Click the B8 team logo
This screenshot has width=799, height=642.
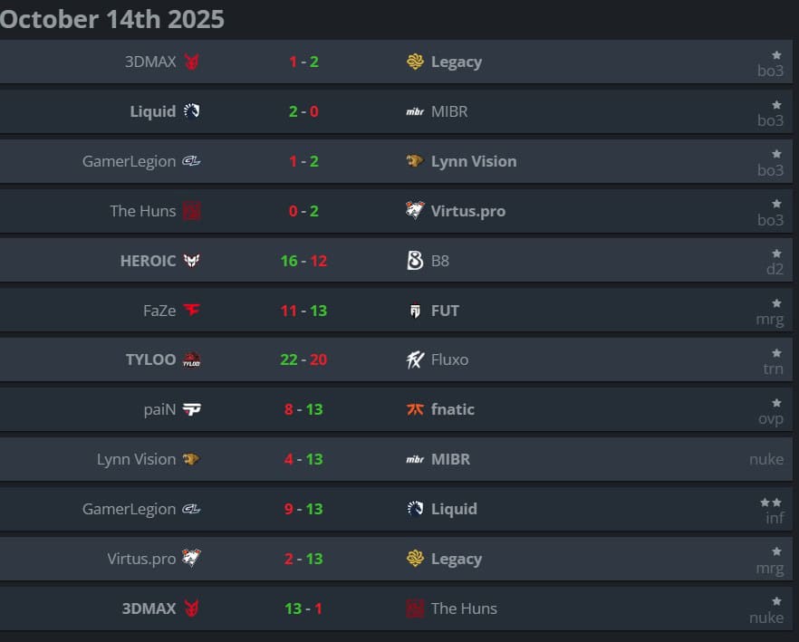(415, 261)
